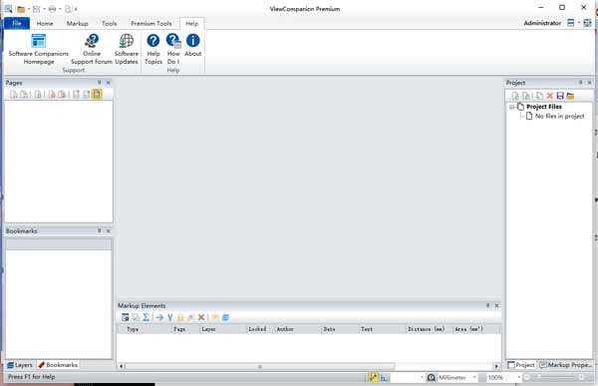Switch to the Layers tab

20,365
